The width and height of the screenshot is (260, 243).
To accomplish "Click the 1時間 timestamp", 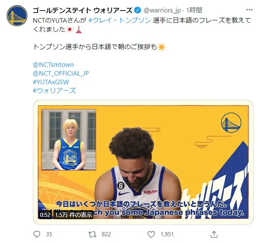I will tap(194, 10).
